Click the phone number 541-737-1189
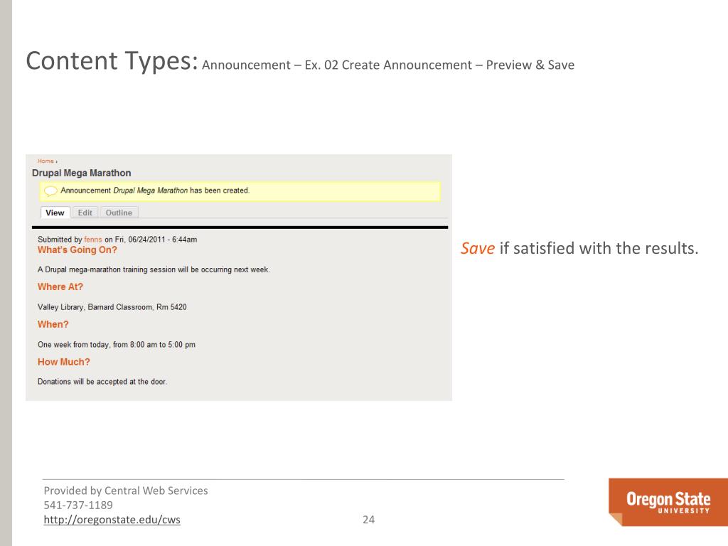The width and height of the screenshot is (728, 546). (78, 505)
